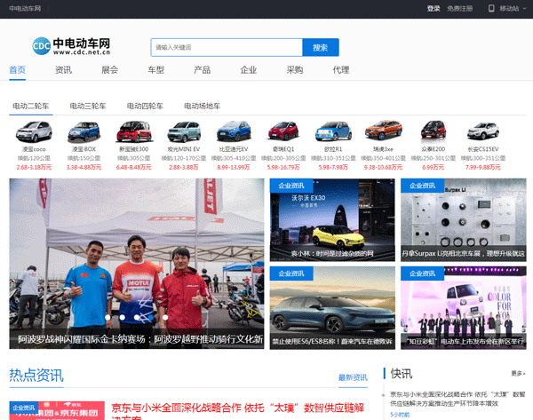Open the 采购 purchasing menu
Image resolution: width=533 pixels, height=420 pixels.
point(295,70)
